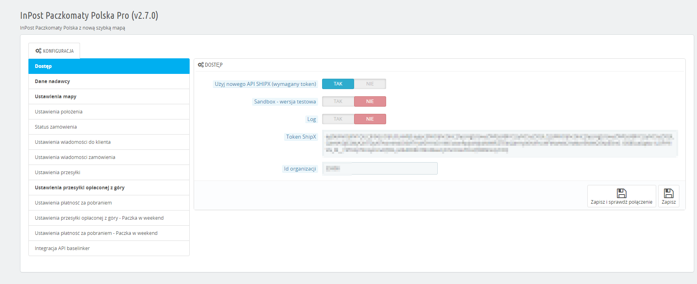This screenshot has width=697, height=284.
Task: Select Status zamówienia in the sidebar
Action: pyautogui.click(x=109, y=127)
